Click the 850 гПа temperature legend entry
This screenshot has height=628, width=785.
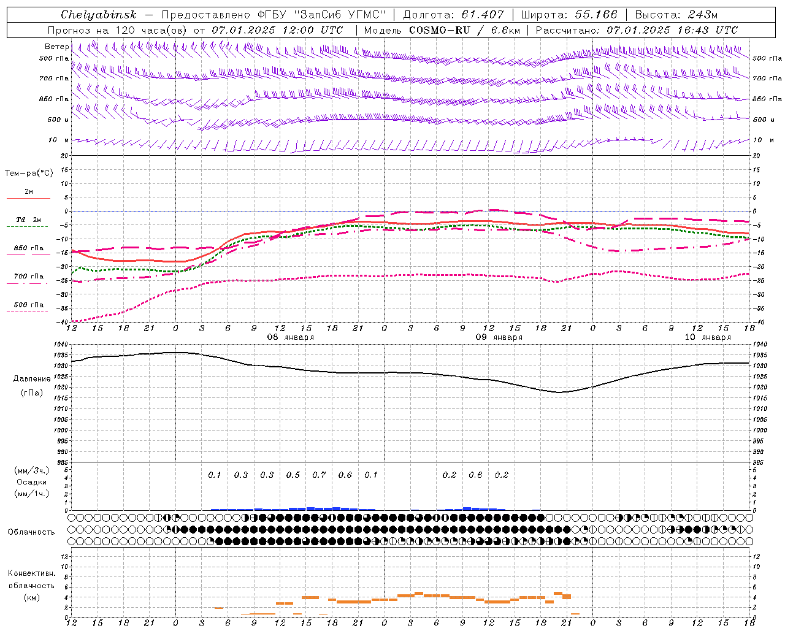point(29,248)
